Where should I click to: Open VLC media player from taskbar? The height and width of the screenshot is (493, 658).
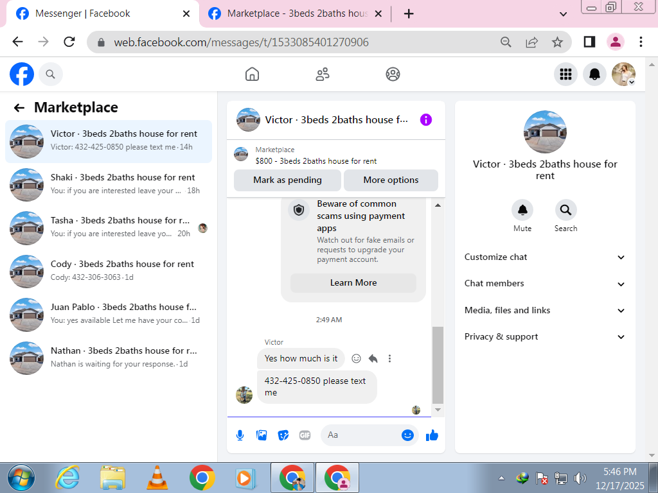click(157, 478)
